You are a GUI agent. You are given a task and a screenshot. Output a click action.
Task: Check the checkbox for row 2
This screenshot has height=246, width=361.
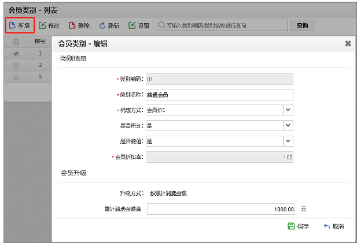click(x=16, y=65)
